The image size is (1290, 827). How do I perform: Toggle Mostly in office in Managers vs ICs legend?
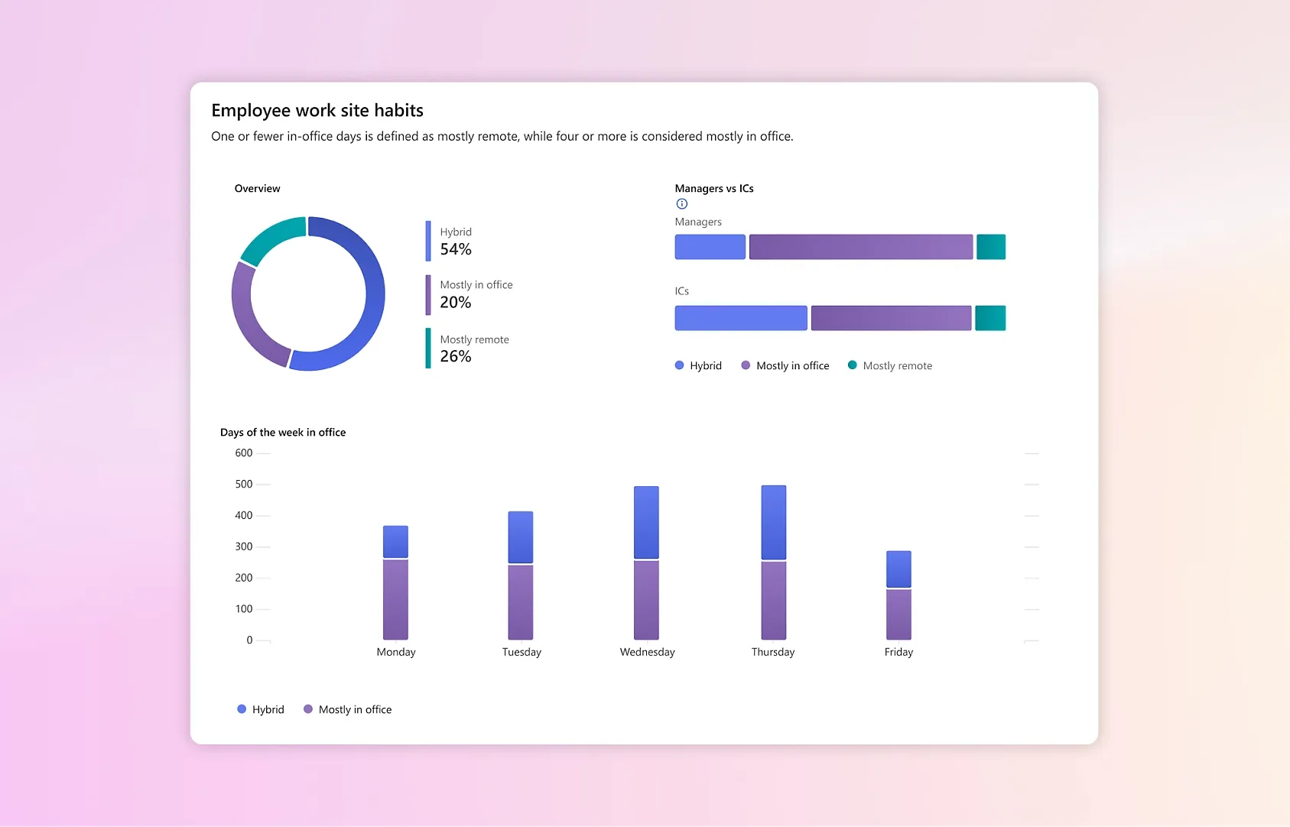click(785, 366)
